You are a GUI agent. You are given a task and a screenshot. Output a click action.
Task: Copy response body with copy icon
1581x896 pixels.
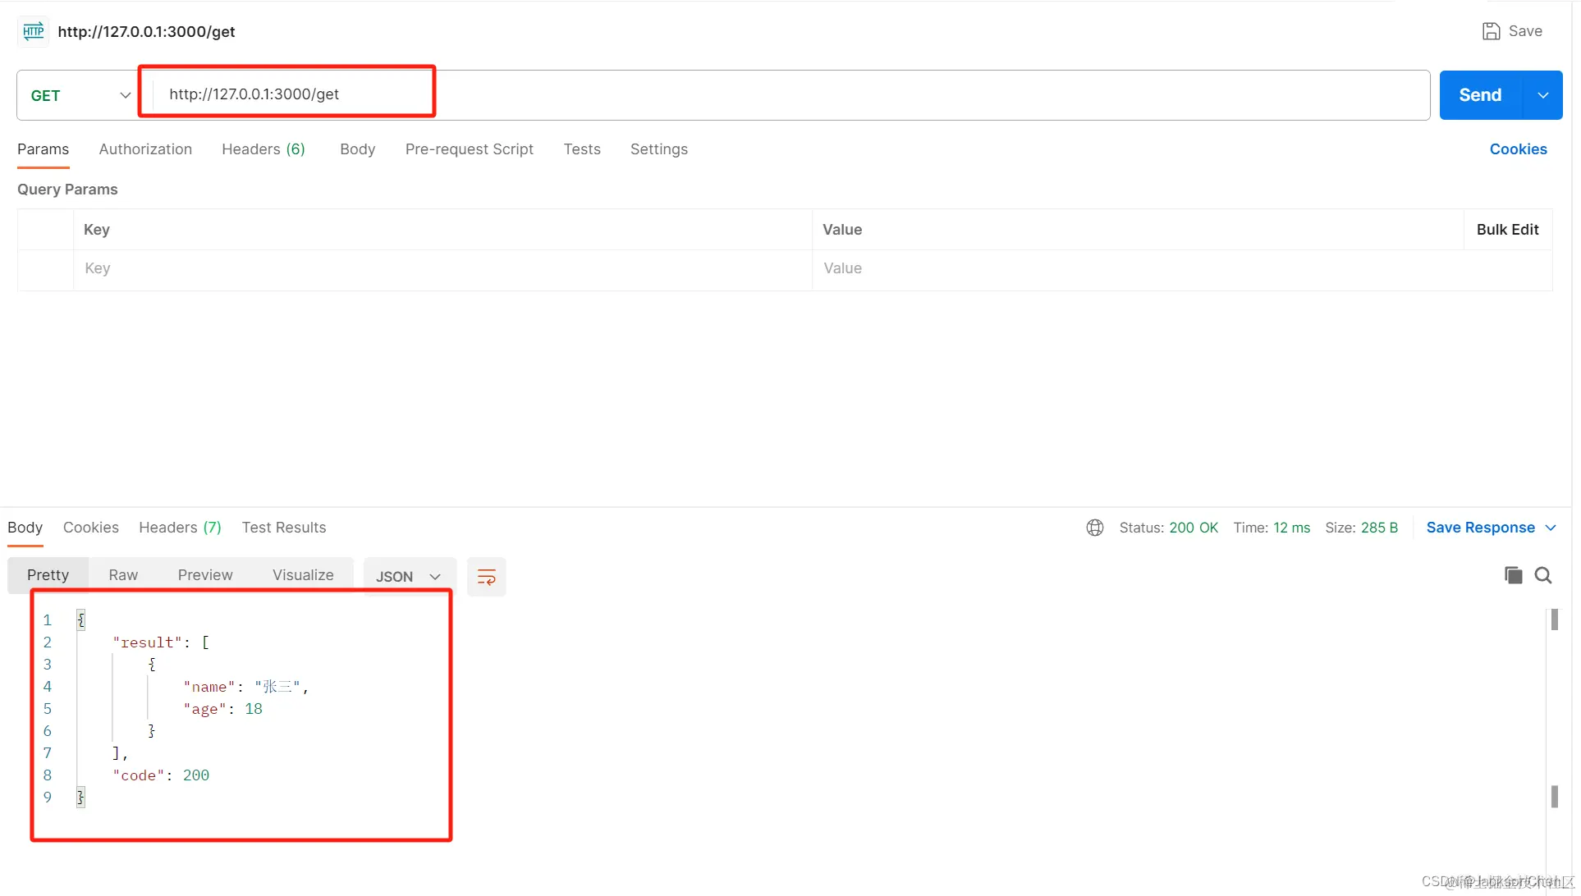tap(1513, 575)
